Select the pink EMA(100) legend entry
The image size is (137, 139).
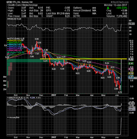[x=14, y=50]
